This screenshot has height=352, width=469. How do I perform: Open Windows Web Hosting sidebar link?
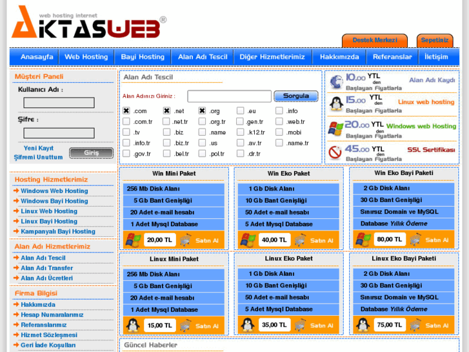54,191
